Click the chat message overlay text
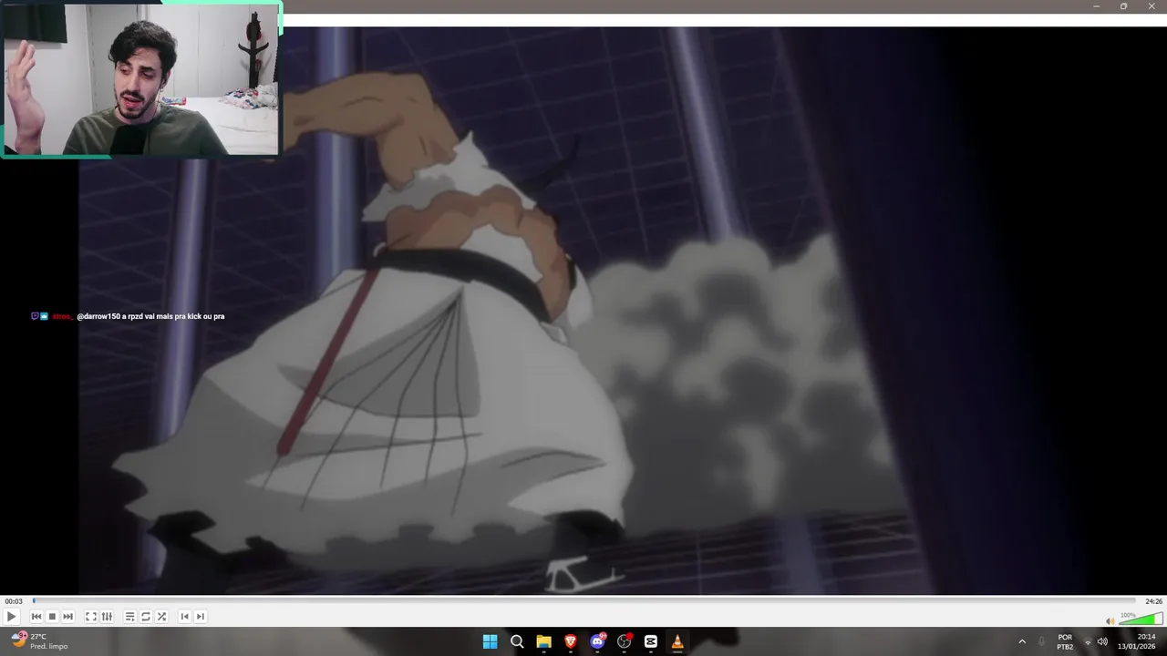This screenshot has width=1167, height=656. tap(150, 316)
